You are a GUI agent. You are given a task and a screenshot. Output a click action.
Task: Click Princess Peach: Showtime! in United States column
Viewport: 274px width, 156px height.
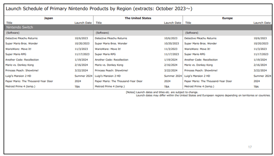click(111, 70)
